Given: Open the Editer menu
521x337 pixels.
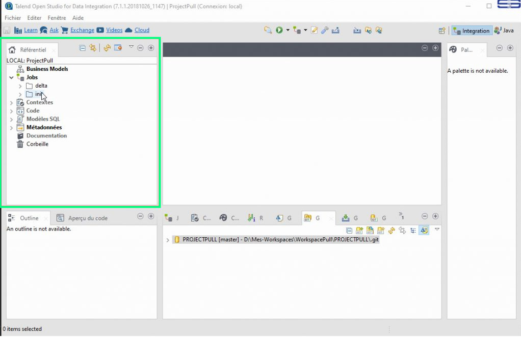Looking at the screenshot, I should [34, 18].
